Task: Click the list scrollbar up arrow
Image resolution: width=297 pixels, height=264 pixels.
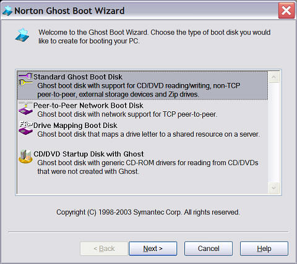Action: [x=273, y=77]
